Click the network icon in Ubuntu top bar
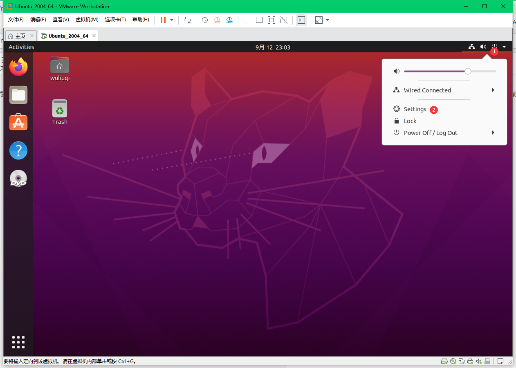The width and height of the screenshot is (516, 368). (x=471, y=47)
